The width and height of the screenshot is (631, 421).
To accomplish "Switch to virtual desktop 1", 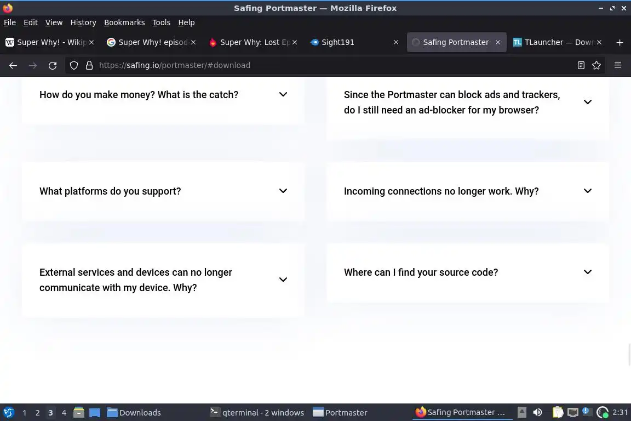I will tap(25, 413).
